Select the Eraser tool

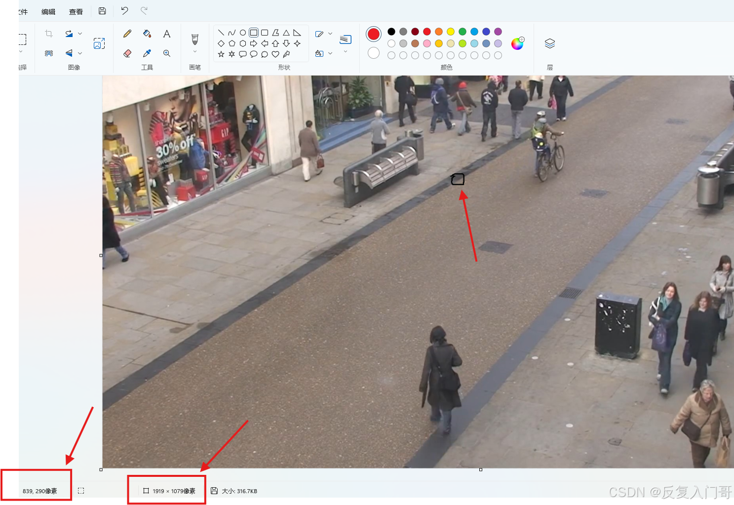127,53
